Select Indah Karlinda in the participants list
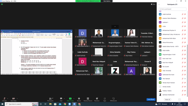Viewport: 188px width, 106px height. pyautogui.click(x=172, y=14)
